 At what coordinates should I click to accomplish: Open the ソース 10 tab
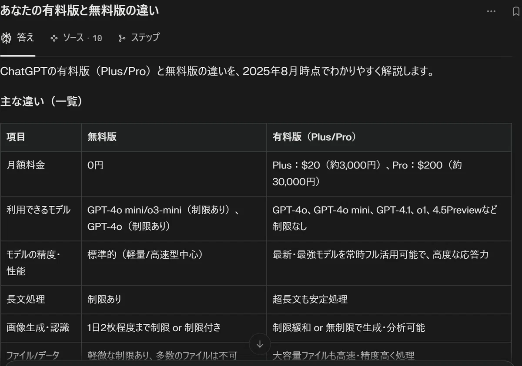coord(76,38)
